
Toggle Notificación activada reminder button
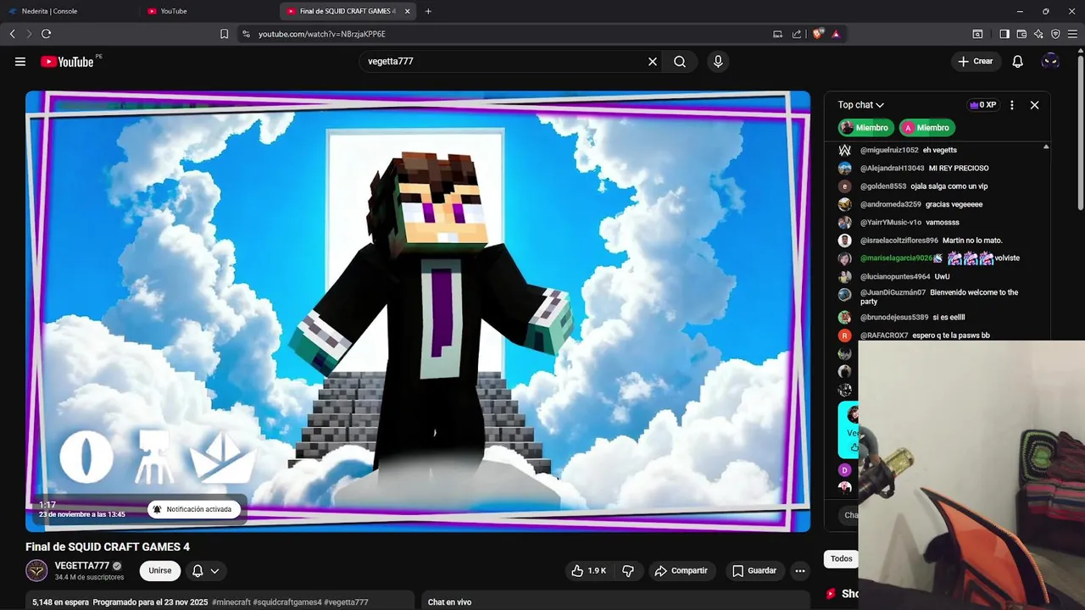click(194, 509)
